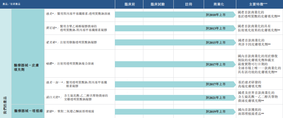Select the 臨床試驗 column header

158,4
